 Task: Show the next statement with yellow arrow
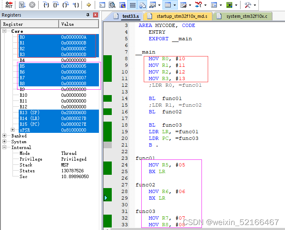(89, 5)
